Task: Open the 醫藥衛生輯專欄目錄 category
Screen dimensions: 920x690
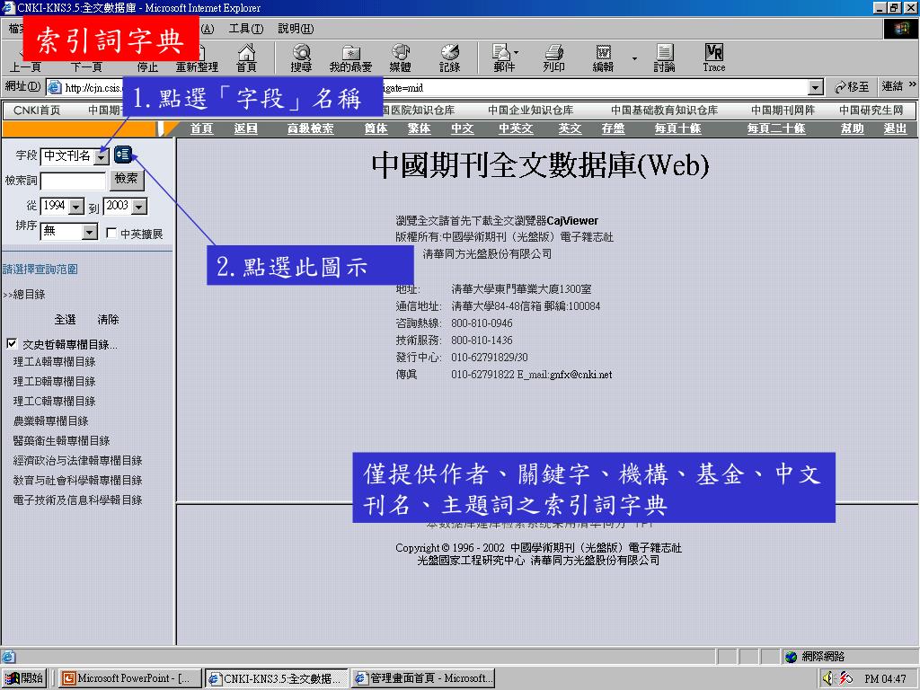Action: pos(62,440)
